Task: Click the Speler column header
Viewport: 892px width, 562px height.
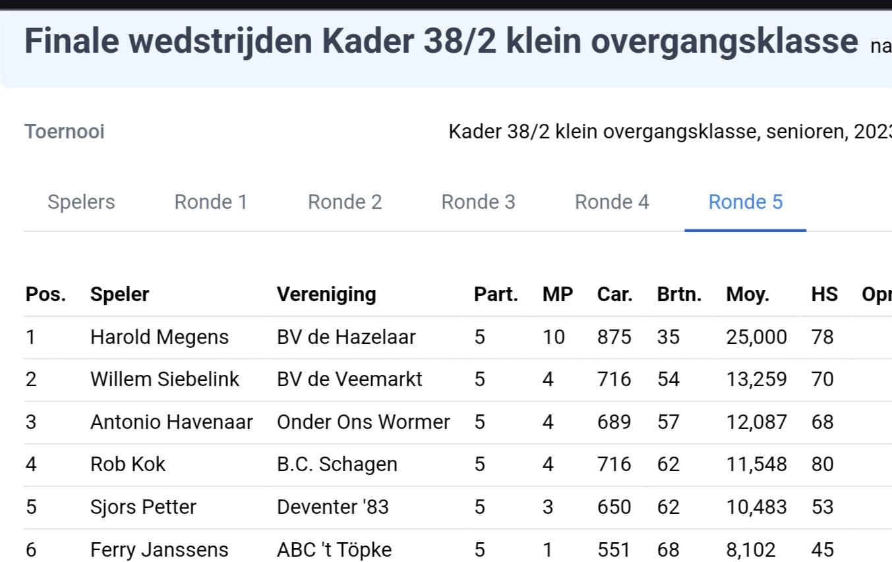Action: 120,295
